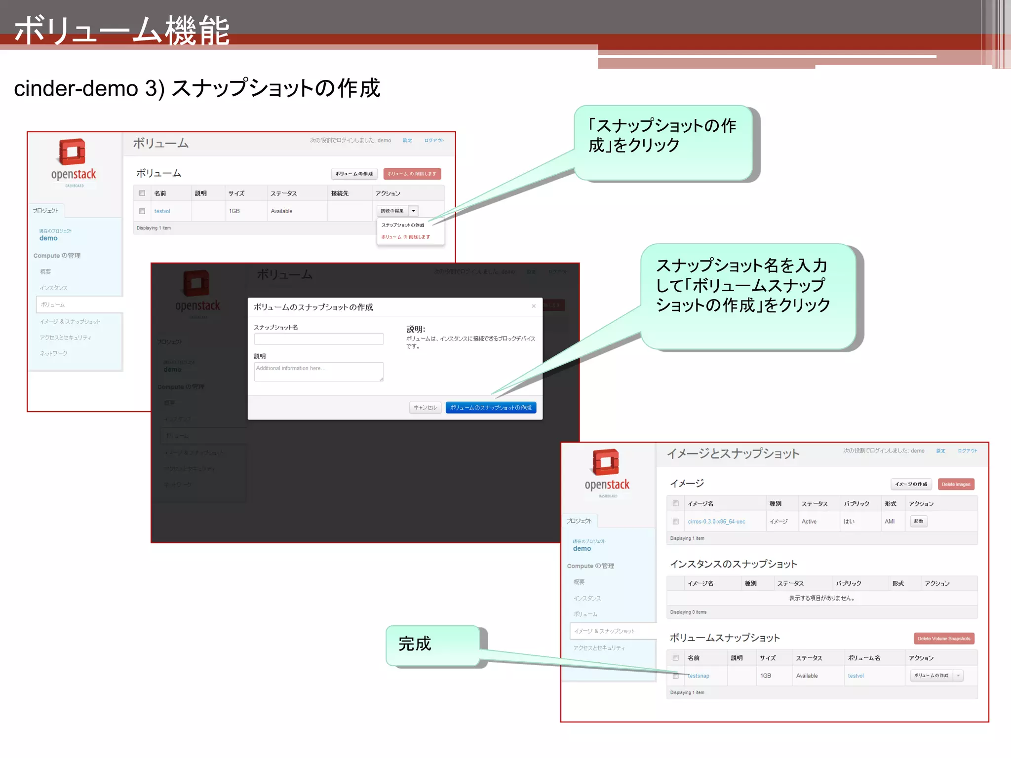Tick the header checkbox in Volume Snapshots table

pos(676,658)
